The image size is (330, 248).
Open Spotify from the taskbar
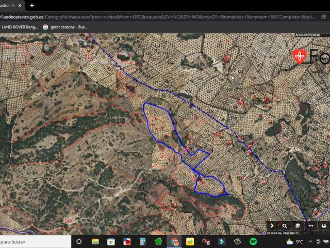pos(253,241)
